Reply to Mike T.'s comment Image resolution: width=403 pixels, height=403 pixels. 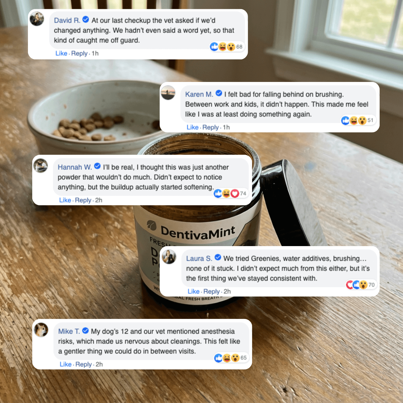coord(84,364)
